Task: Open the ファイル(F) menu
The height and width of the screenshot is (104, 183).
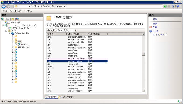Action: [x=7, y=11]
